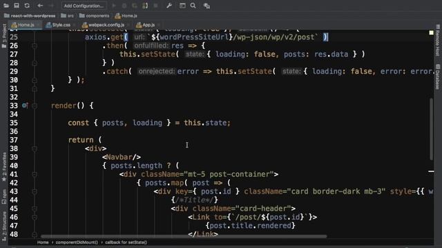Collapse the code fold at line 26
The image size is (442, 248).
click(35, 46)
